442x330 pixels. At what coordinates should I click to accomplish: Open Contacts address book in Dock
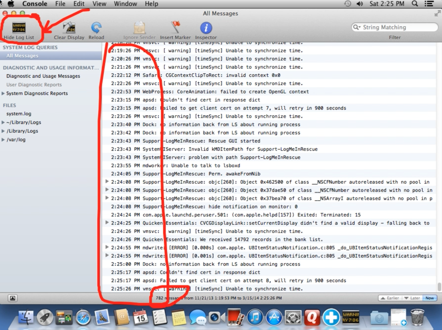tap(121, 317)
